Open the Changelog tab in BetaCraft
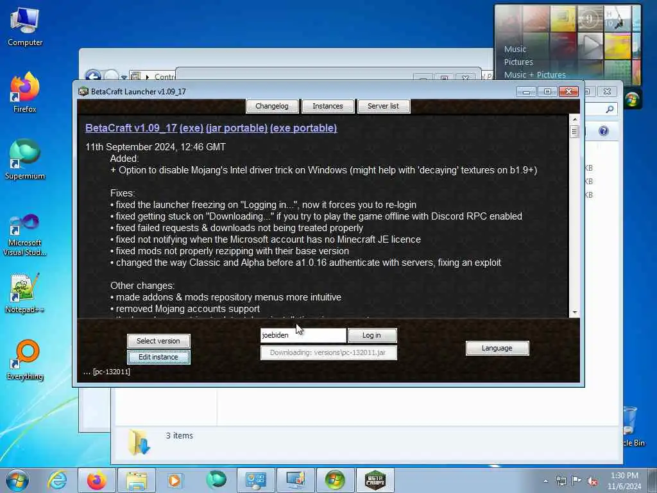Screen dimensions: 657x493 point(272,106)
